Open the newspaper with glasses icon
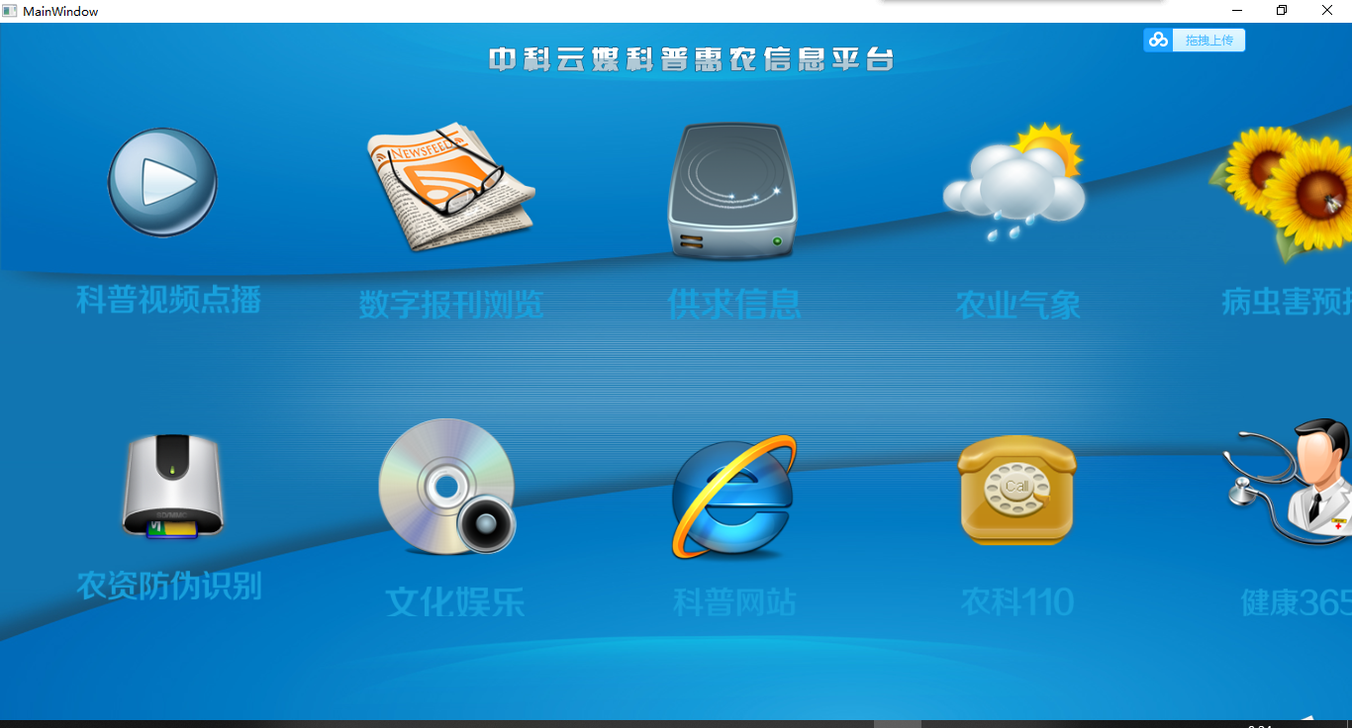The height and width of the screenshot is (728, 1352). pos(450,186)
